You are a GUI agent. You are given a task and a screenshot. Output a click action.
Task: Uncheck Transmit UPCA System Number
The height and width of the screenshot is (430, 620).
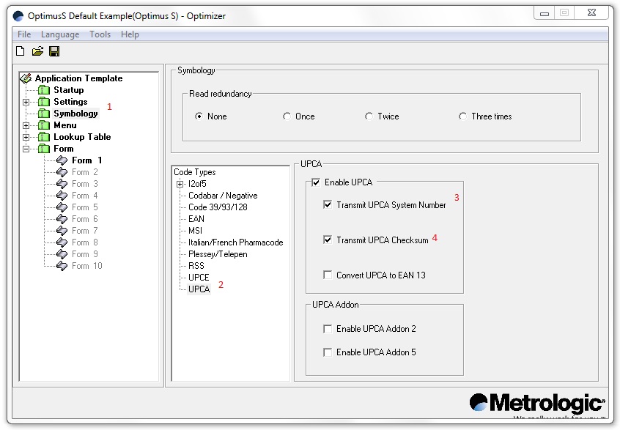click(x=328, y=204)
